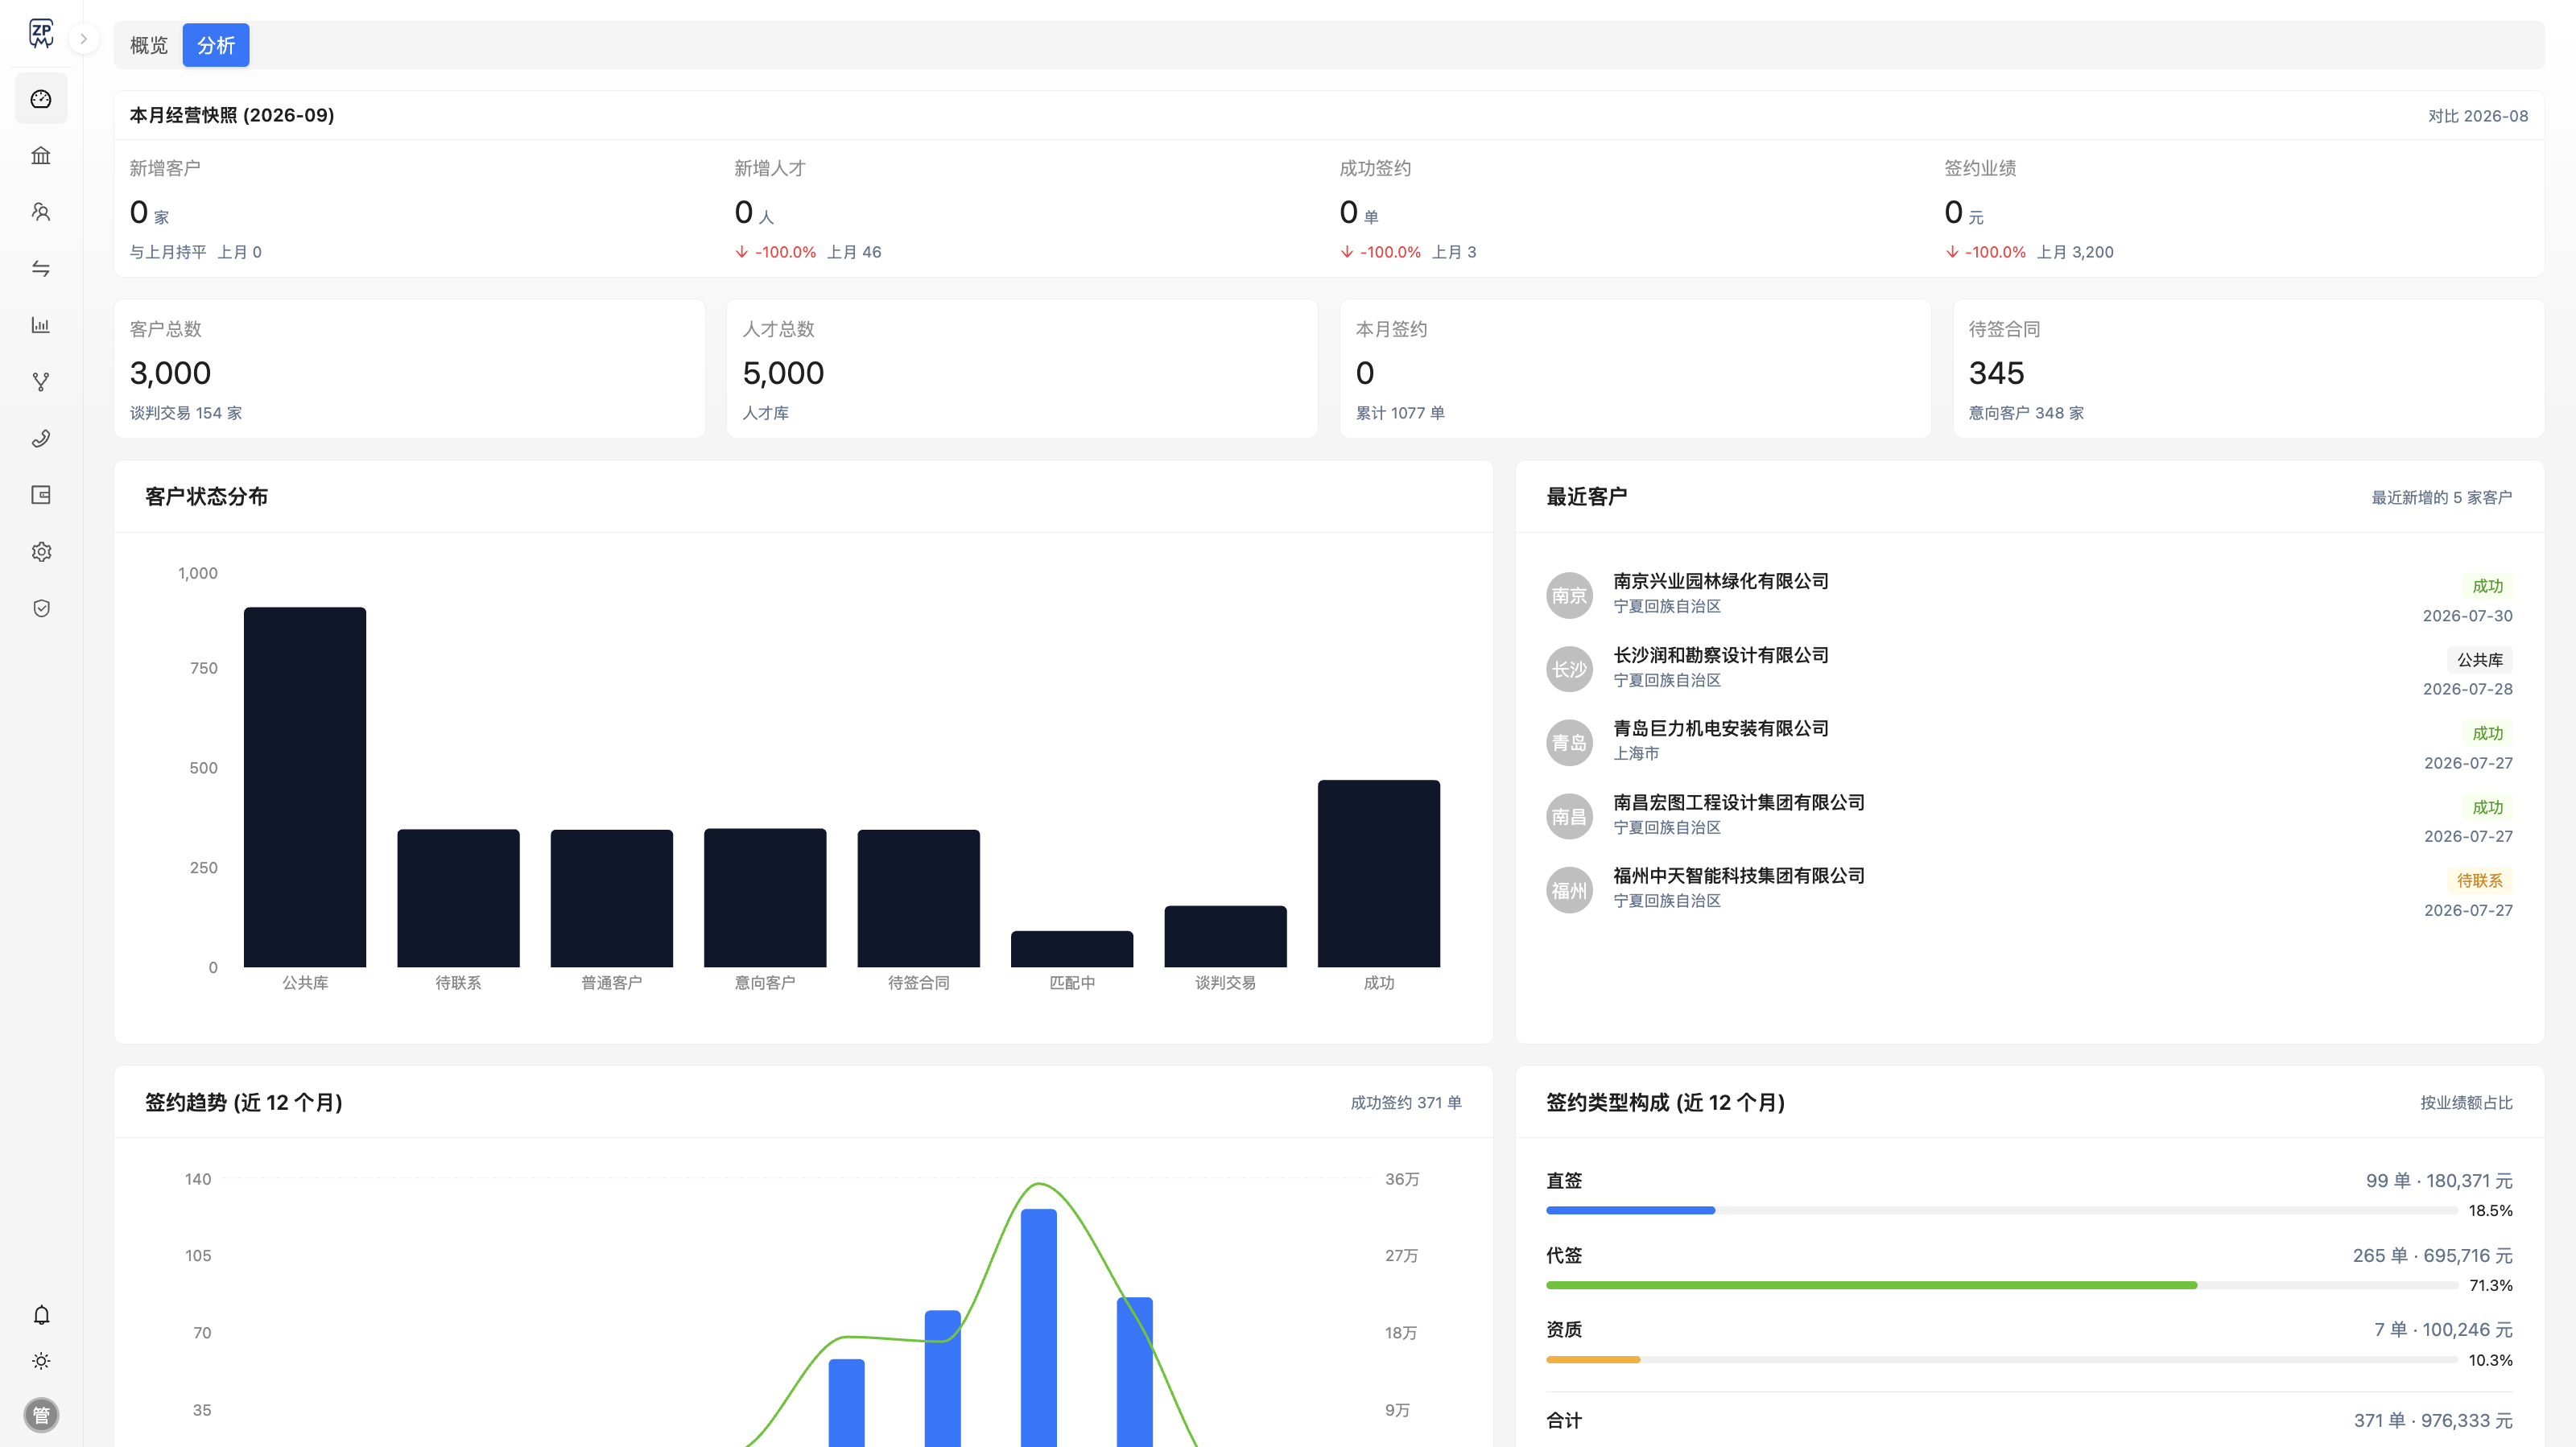The image size is (2576, 1447).
Task: Open the shield check icon in sidebar
Action: (x=41, y=608)
